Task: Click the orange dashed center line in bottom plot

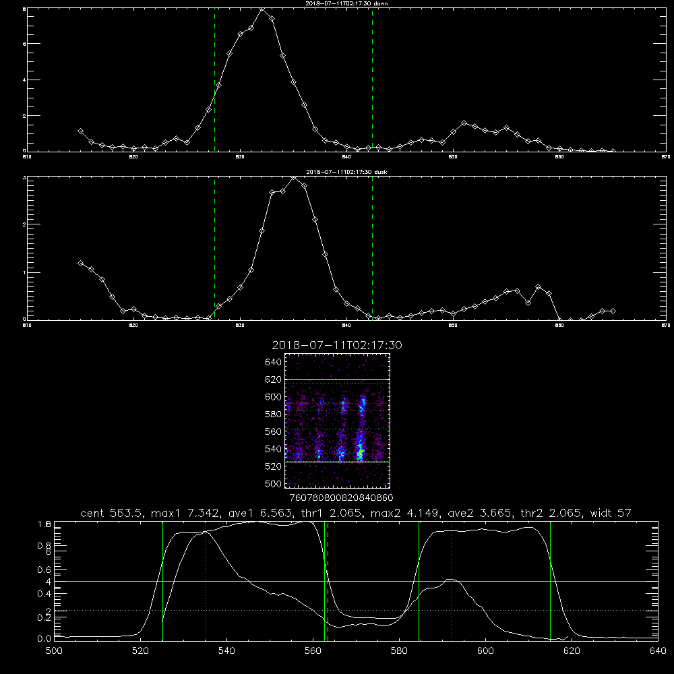Action: point(328,581)
